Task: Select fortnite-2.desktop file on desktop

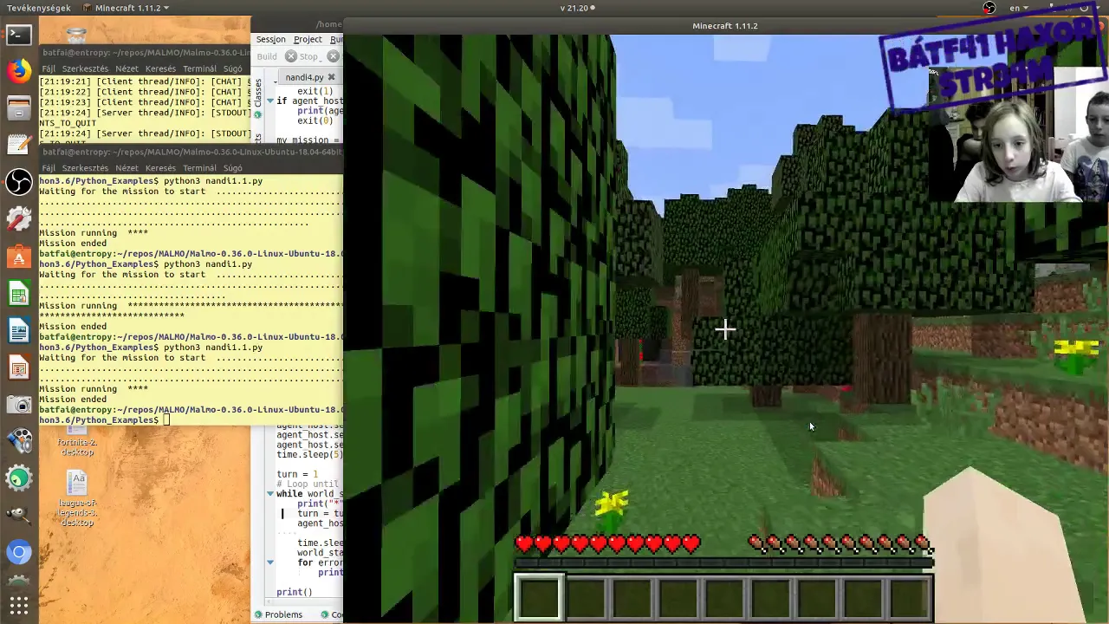Action: (x=77, y=442)
